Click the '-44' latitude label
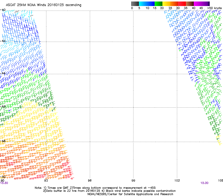The image size is (223, 196). point(3,73)
